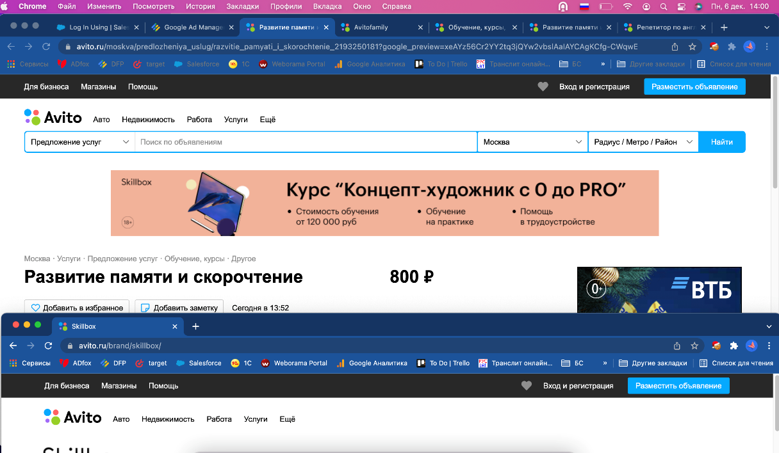Click the Найти search button
Viewport: 779px width, 453px height.
pyautogui.click(x=722, y=142)
